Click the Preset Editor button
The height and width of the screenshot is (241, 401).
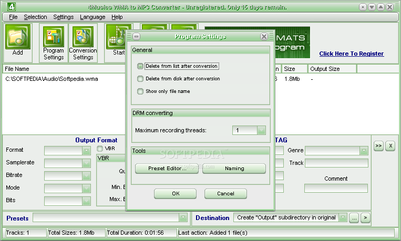coord(167,169)
